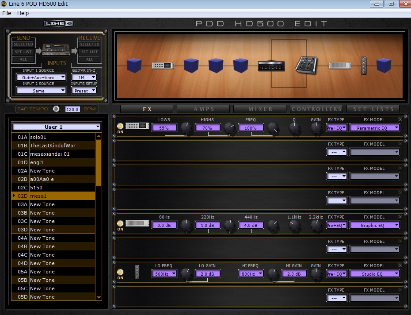Remove the Studio EQ effect with X

pos(400,265)
